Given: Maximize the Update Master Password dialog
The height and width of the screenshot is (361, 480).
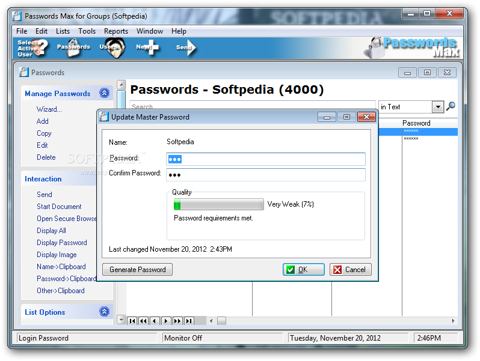Looking at the screenshot, I should (x=346, y=117).
